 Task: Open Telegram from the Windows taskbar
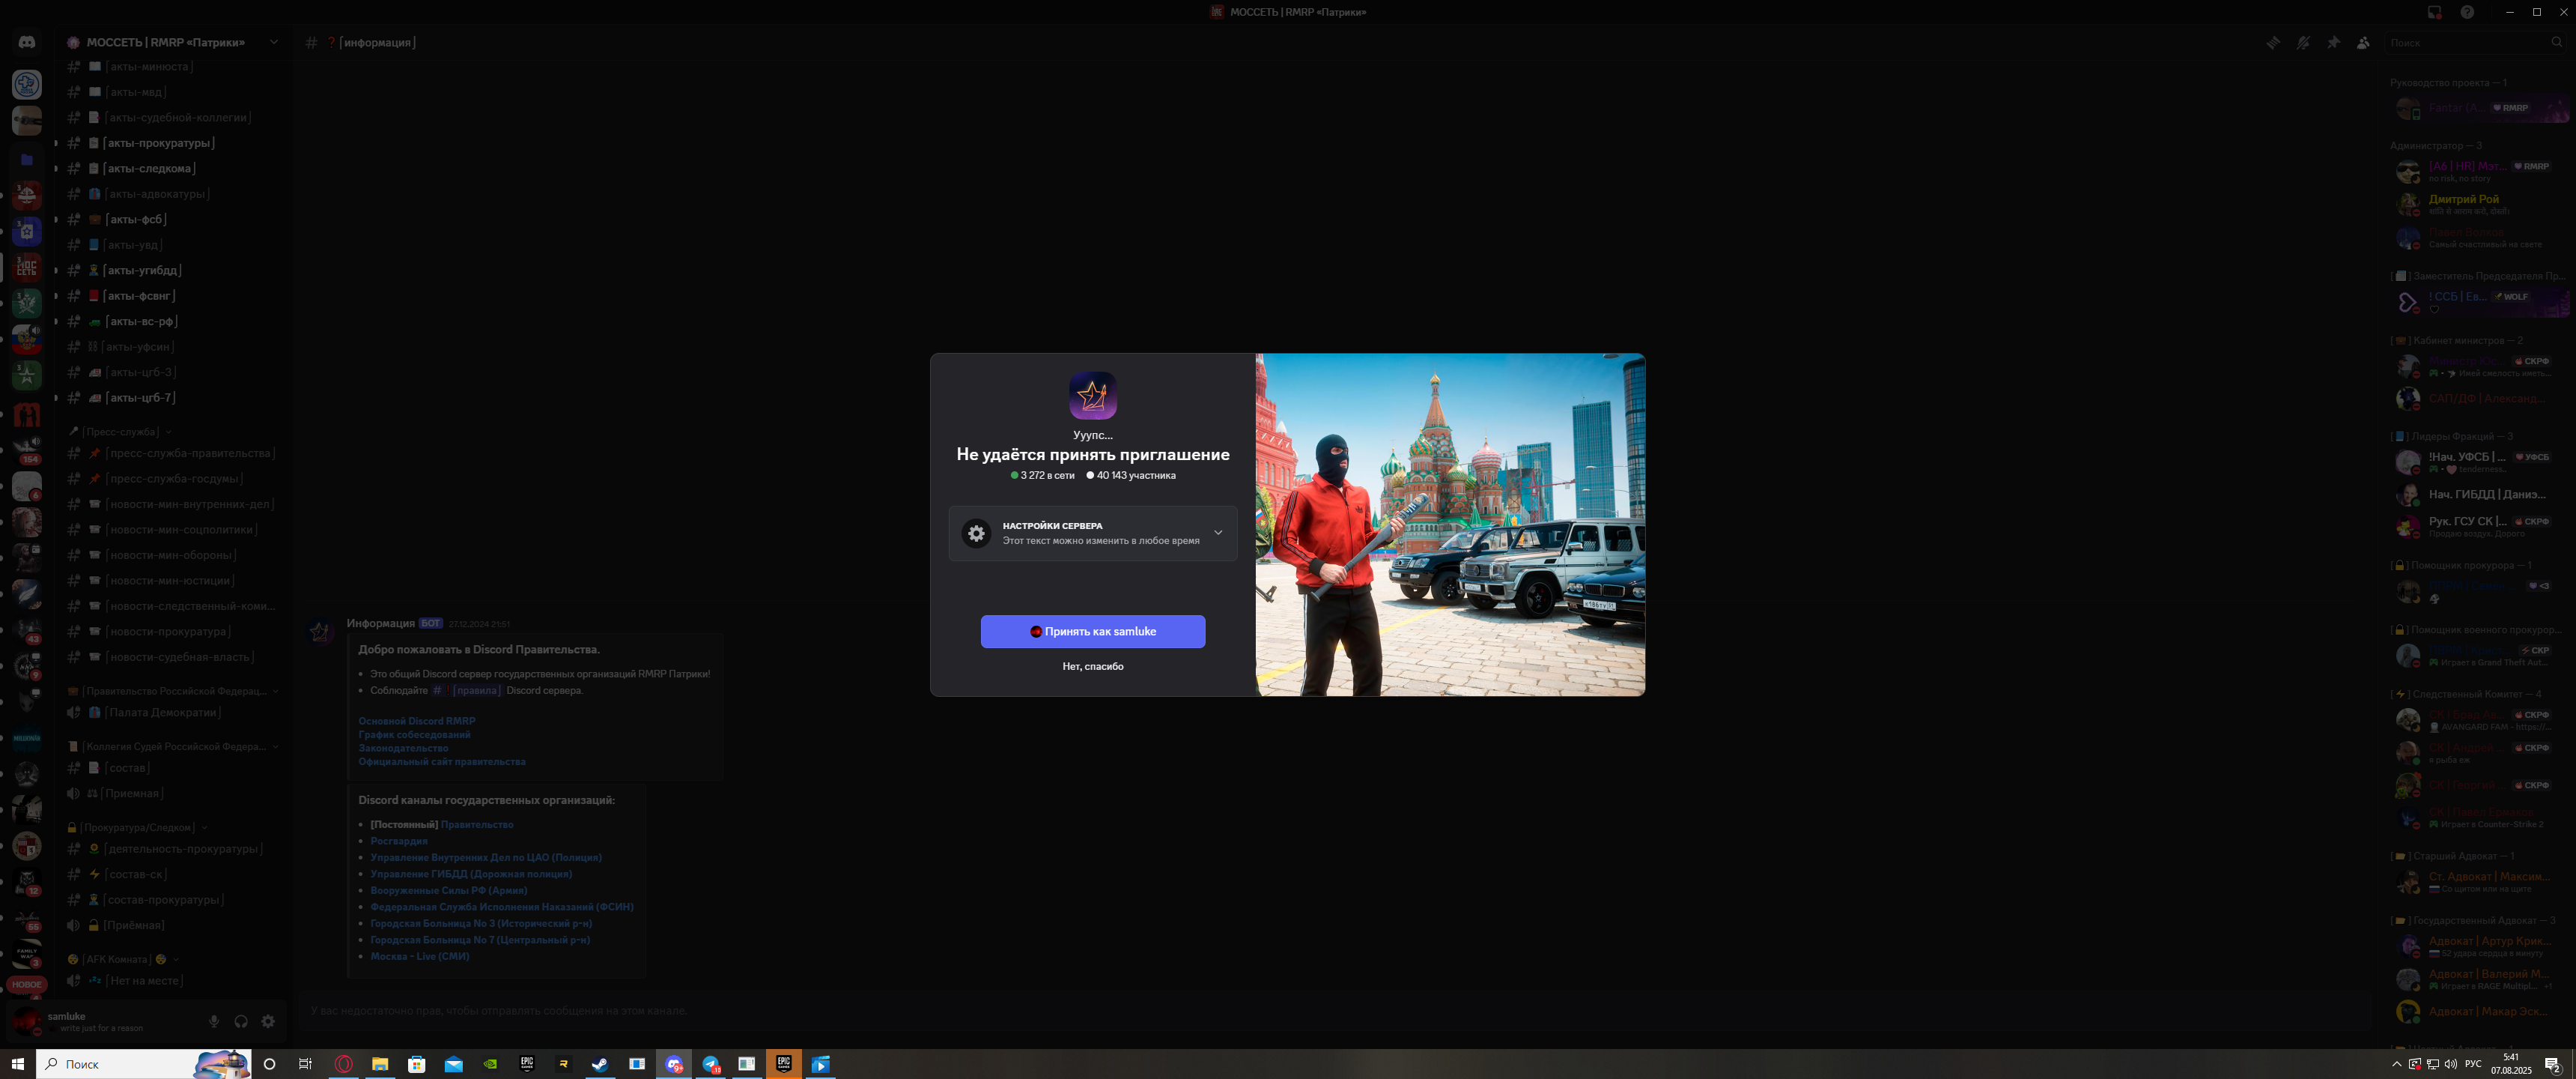tap(710, 1064)
